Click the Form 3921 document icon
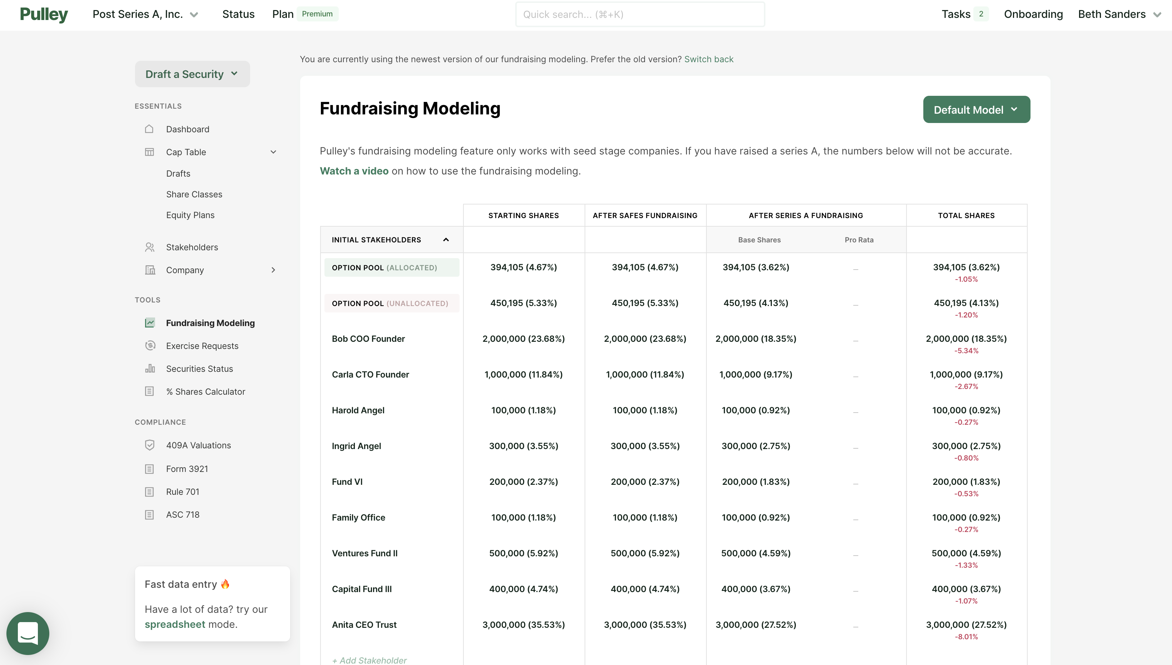1172x665 pixels. pyautogui.click(x=149, y=469)
